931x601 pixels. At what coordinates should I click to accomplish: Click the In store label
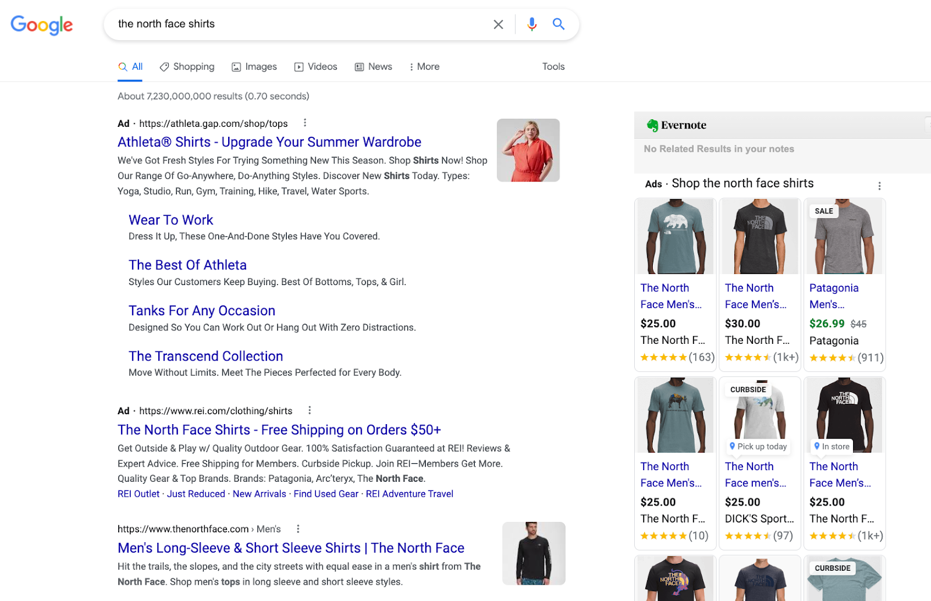coord(831,446)
